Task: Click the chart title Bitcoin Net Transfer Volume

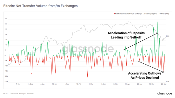Action: [40, 6]
